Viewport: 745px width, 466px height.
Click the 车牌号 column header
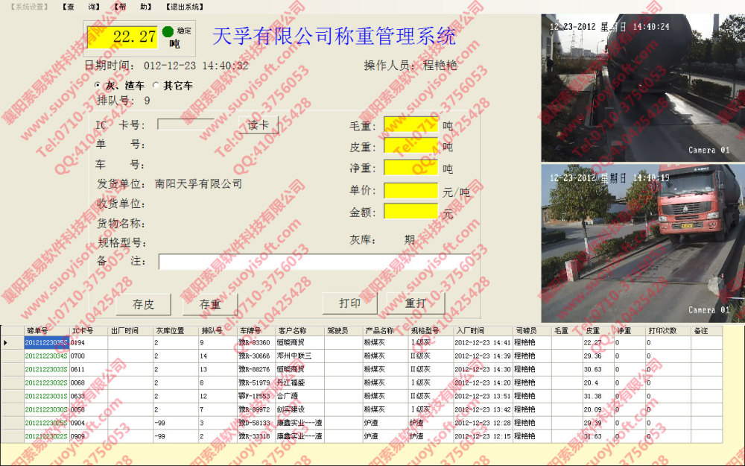[x=256, y=330]
